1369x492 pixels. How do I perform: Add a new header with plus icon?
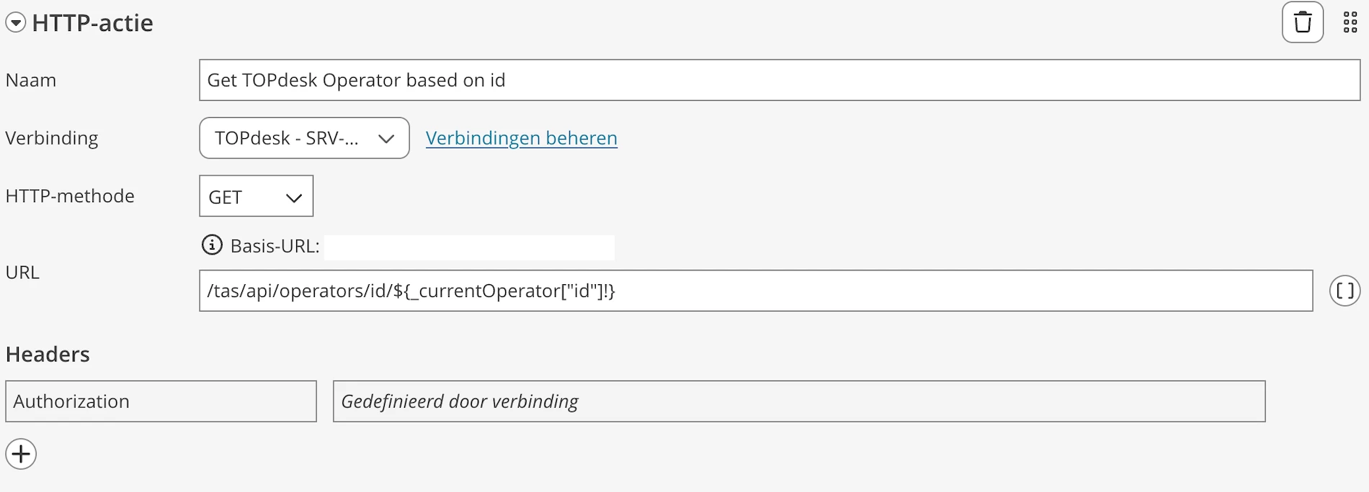click(x=21, y=454)
